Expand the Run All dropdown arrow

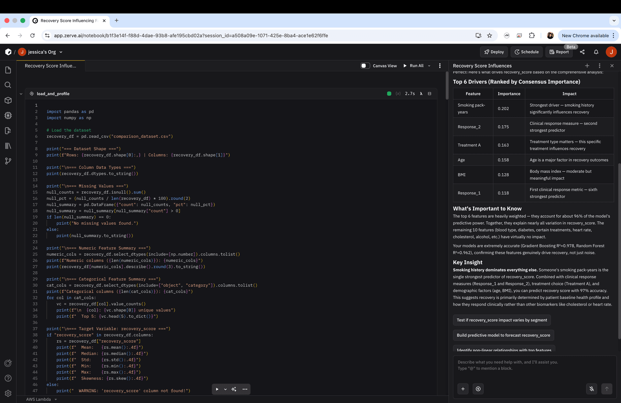429,66
